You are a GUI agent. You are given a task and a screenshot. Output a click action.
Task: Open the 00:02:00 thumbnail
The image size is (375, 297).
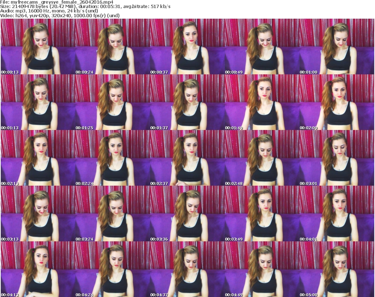(x=337, y=102)
